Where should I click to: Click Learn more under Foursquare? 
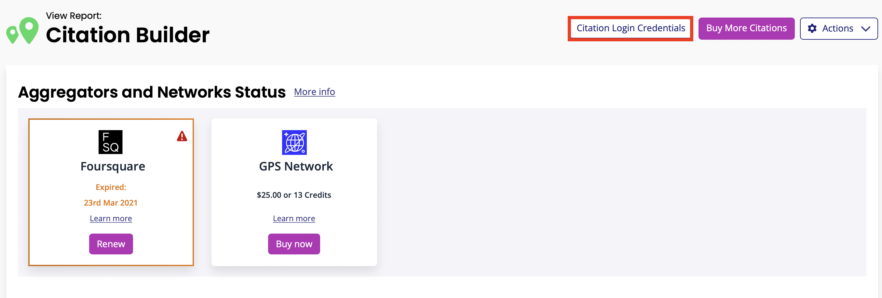click(111, 218)
